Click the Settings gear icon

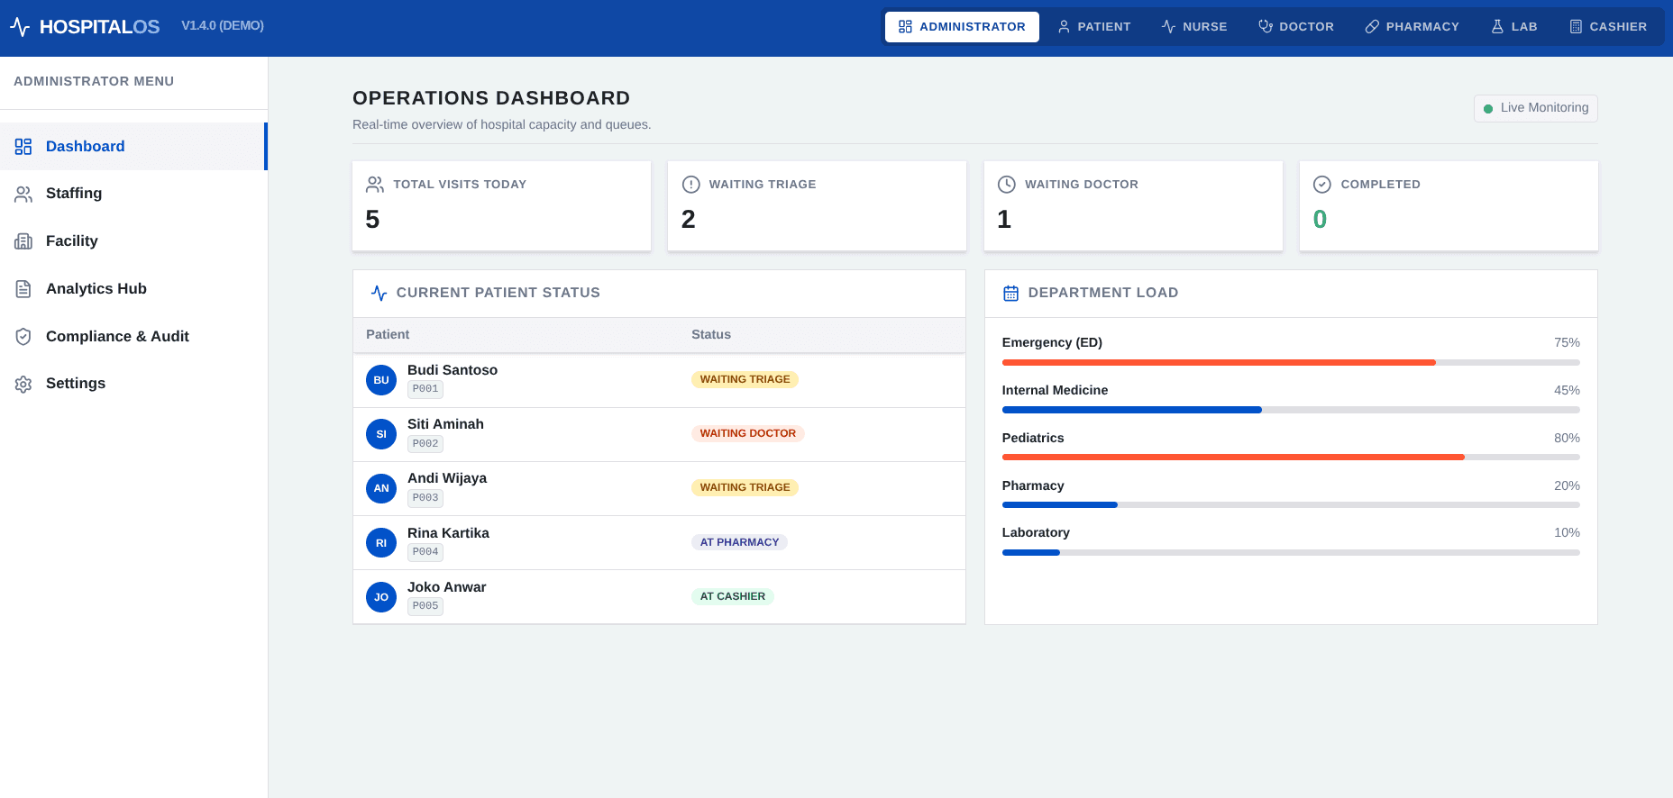pos(23,384)
